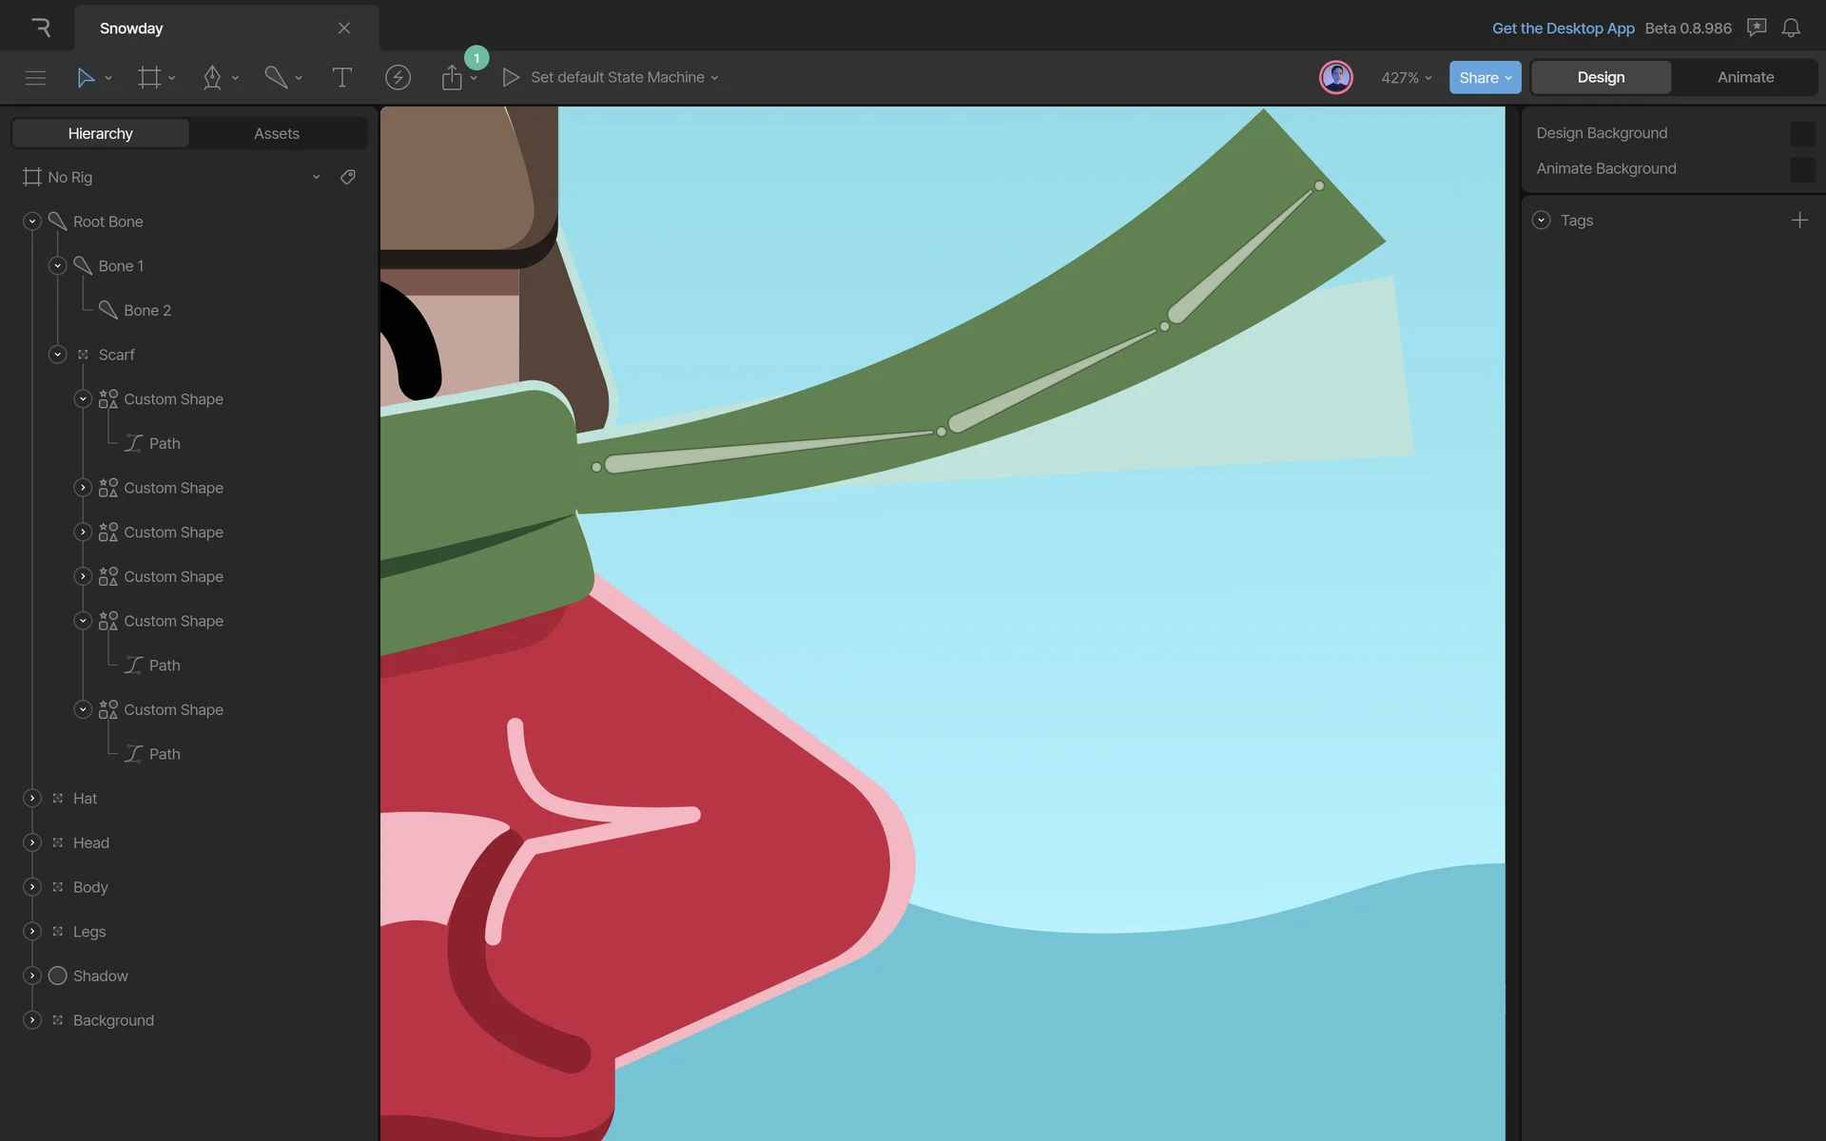
Task: Collapse the Scarf group
Action: click(x=58, y=355)
